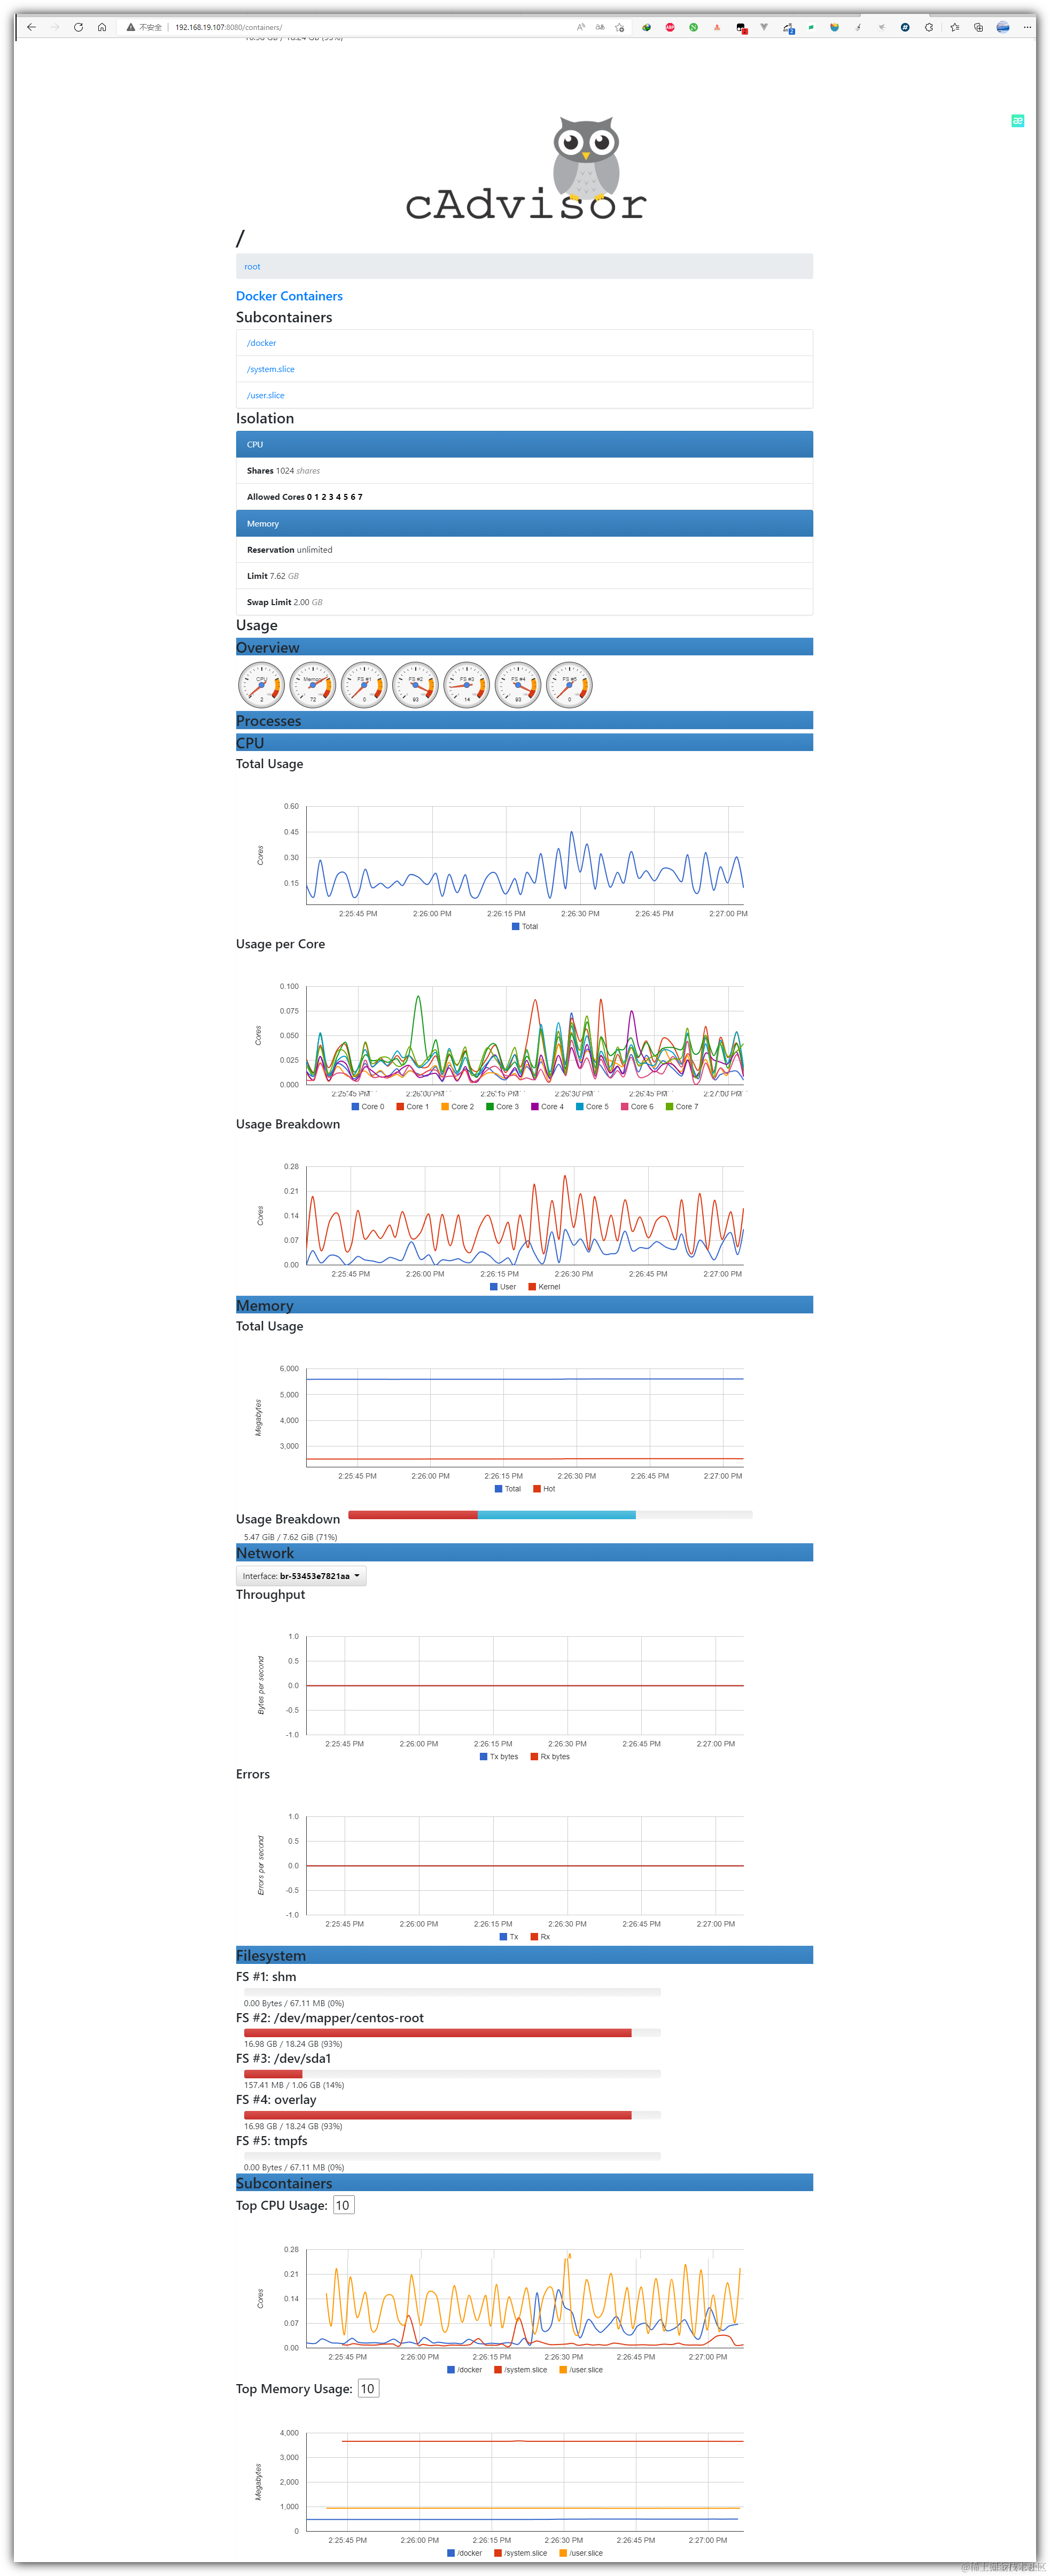Viewport: 1050px width, 2576px height.
Task: Click the CPU usage gauge
Action: (261, 686)
